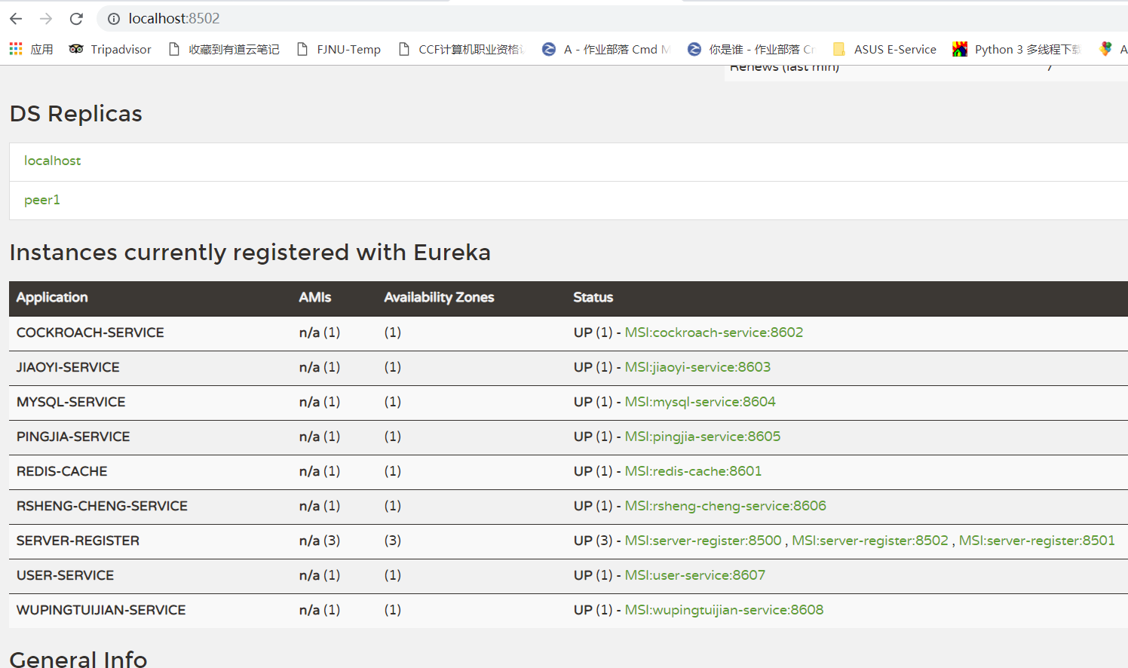Click the Application column header
The height and width of the screenshot is (668, 1128).
[52, 298]
